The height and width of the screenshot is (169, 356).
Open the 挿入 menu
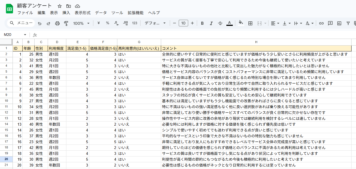coord(66,13)
